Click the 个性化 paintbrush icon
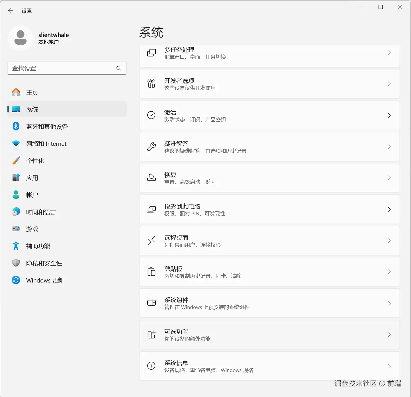This screenshot has height=397, width=411. (16, 161)
